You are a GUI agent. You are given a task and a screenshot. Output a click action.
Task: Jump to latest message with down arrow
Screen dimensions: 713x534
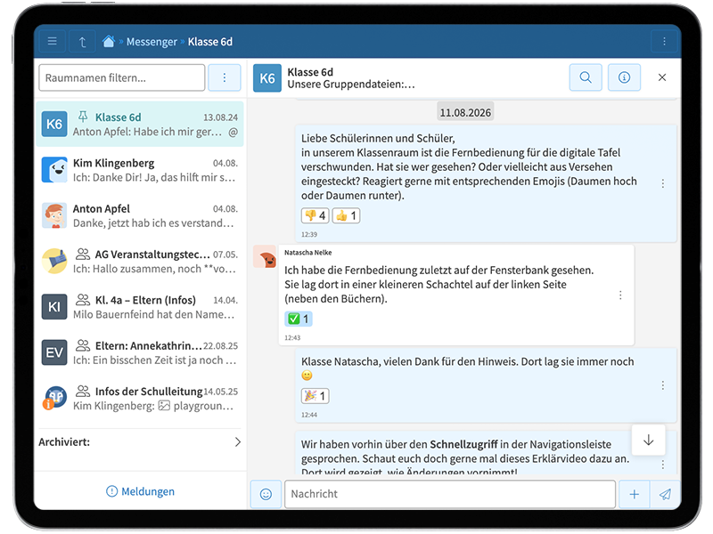click(x=649, y=440)
